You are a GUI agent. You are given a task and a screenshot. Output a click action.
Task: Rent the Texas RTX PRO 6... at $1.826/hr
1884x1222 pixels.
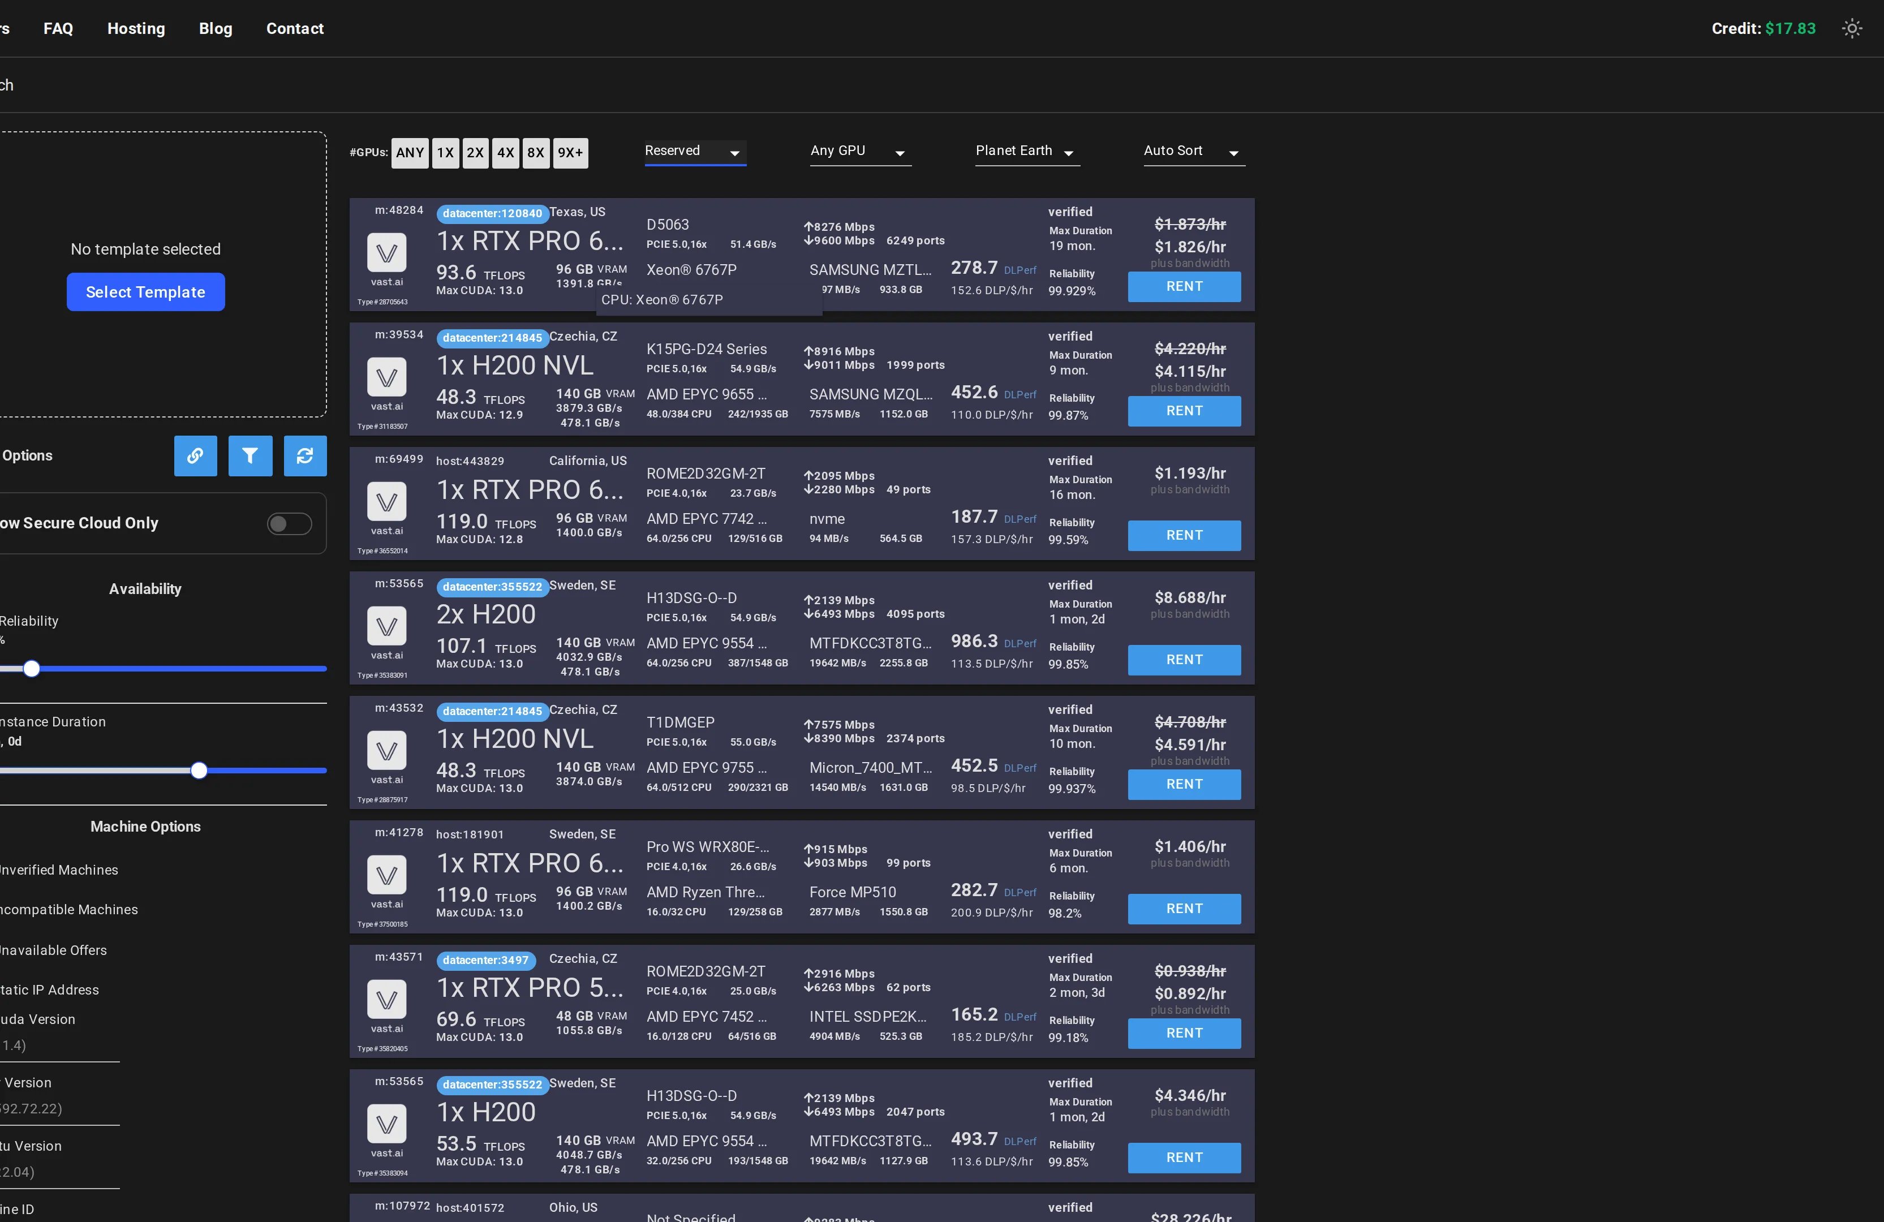[1184, 286]
